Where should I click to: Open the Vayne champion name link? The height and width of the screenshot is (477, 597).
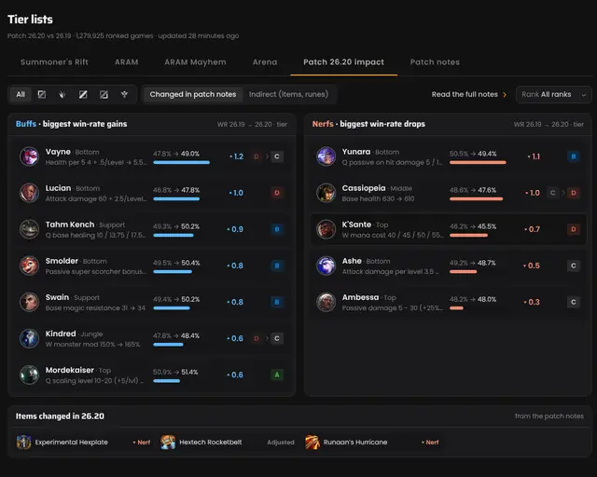point(58,152)
